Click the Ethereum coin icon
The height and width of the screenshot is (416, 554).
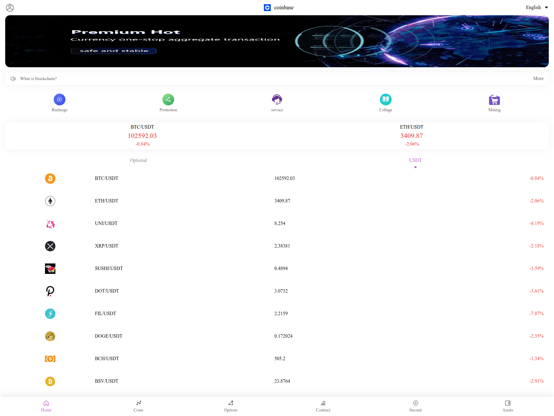(50, 201)
